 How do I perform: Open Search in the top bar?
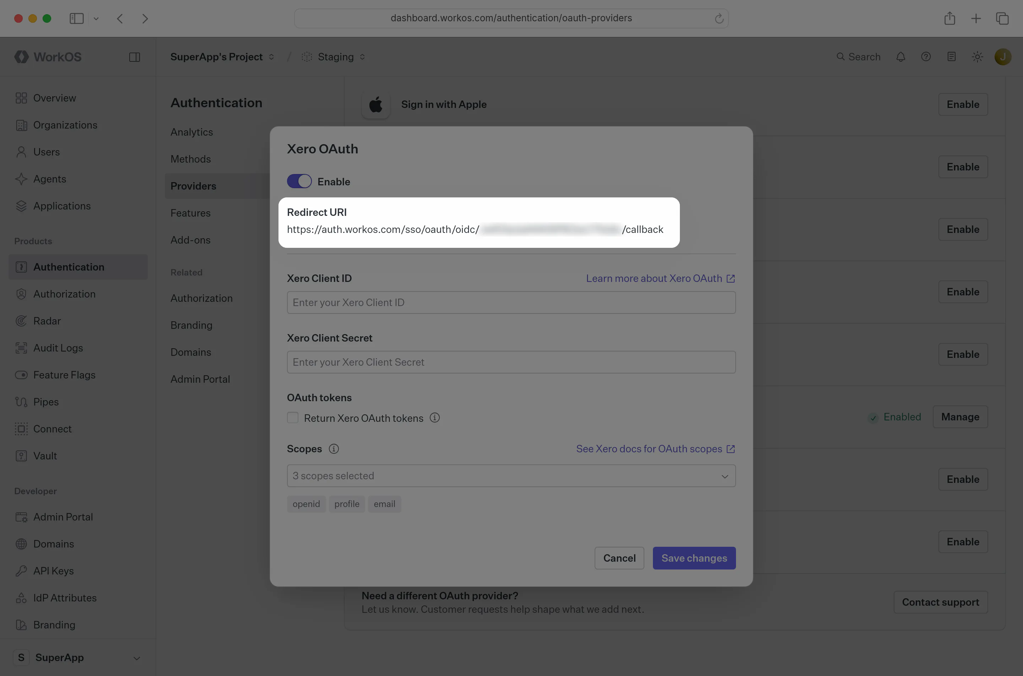(x=858, y=57)
